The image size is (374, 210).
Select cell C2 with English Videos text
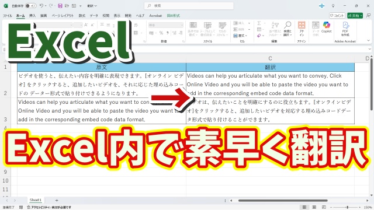point(270,85)
